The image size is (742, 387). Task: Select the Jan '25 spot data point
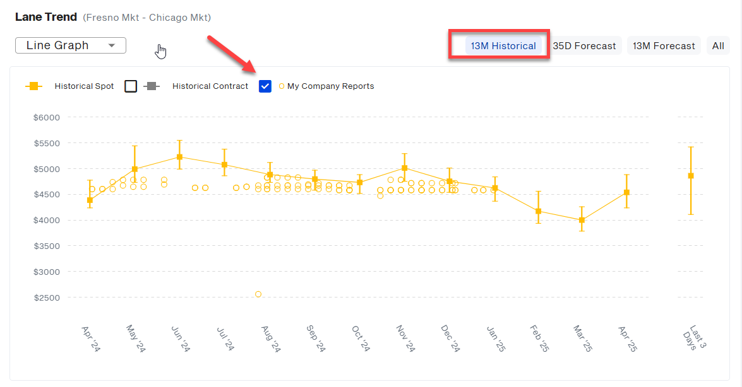pos(495,188)
